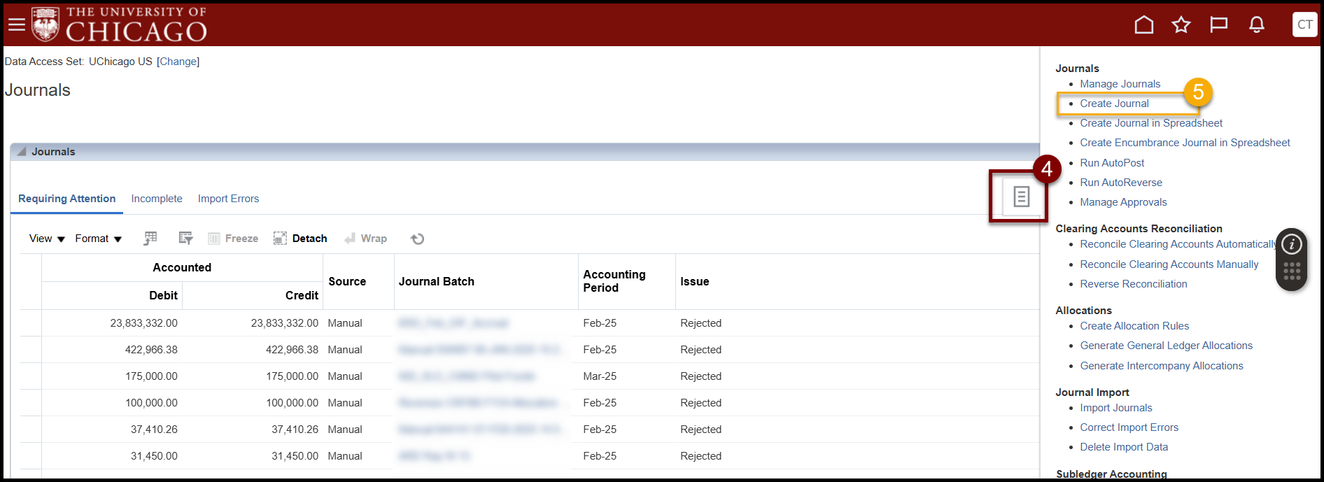
Task: Open the Notifications bell icon
Action: [x=1256, y=25]
